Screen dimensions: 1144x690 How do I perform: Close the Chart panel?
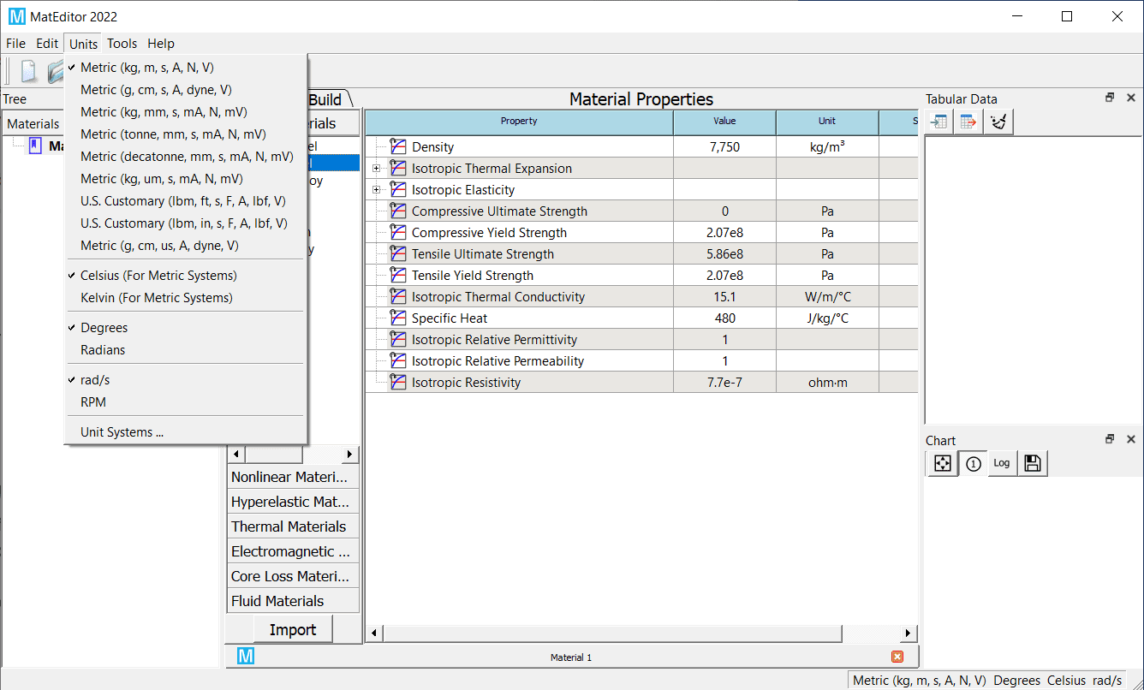coord(1130,439)
